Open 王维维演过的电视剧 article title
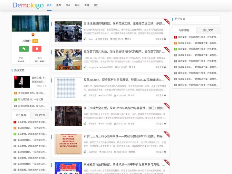This screenshot has width=232, height=174. (x=124, y=24)
